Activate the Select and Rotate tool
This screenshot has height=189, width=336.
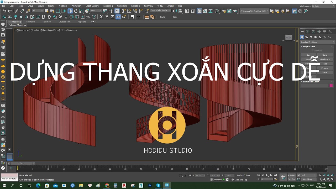click(x=76, y=11)
